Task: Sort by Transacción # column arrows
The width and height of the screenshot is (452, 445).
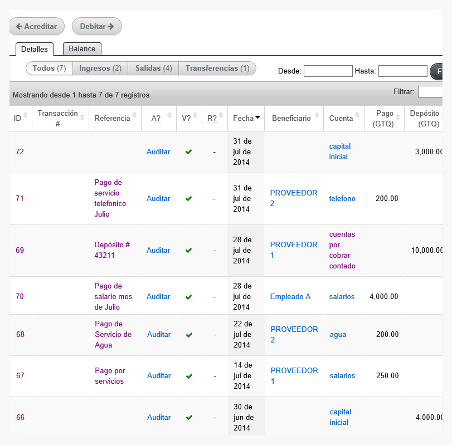Action: point(82,117)
